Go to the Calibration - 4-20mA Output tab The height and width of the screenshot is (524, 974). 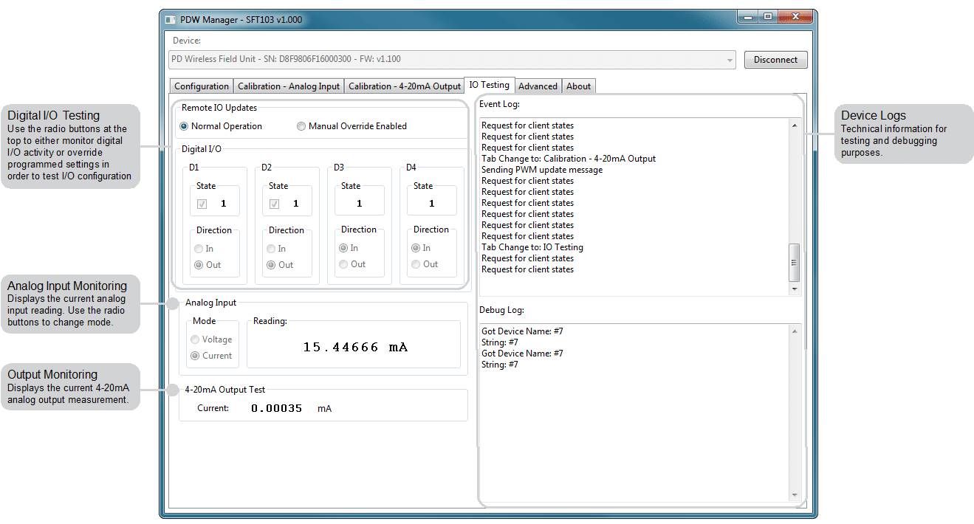tap(405, 86)
